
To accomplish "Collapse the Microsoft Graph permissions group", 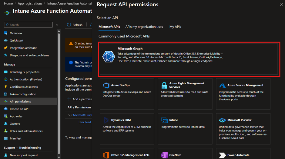I will click(x=70, y=115).
